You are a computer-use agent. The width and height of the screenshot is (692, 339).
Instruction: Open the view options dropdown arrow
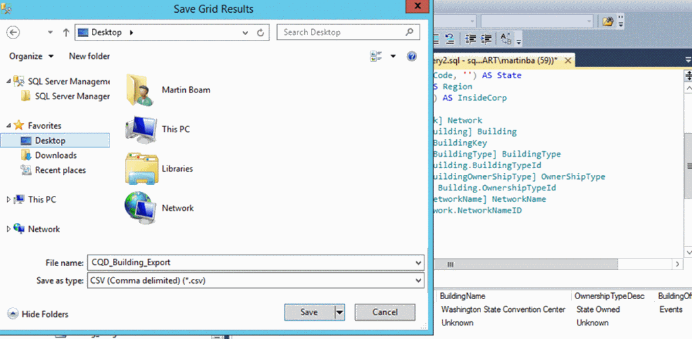click(x=393, y=56)
